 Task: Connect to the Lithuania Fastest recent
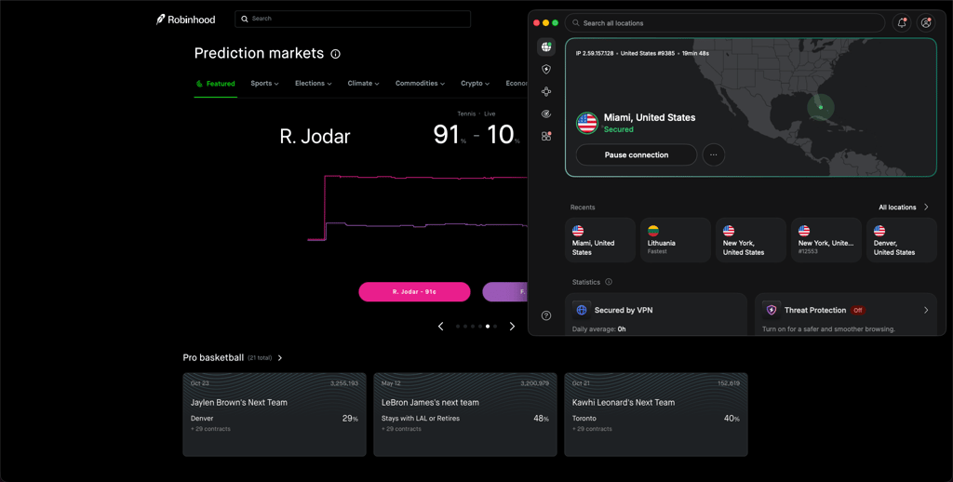(676, 240)
